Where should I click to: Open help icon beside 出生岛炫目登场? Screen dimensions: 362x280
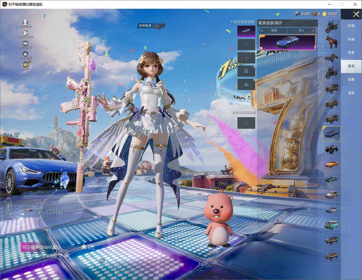point(229,112)
